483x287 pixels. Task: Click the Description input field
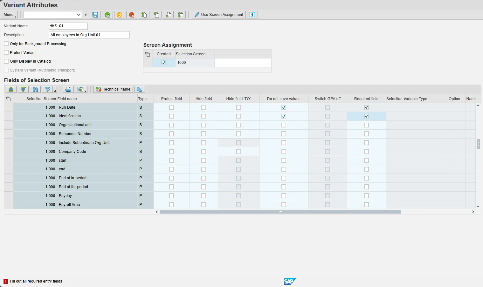(x=89, y=35)
